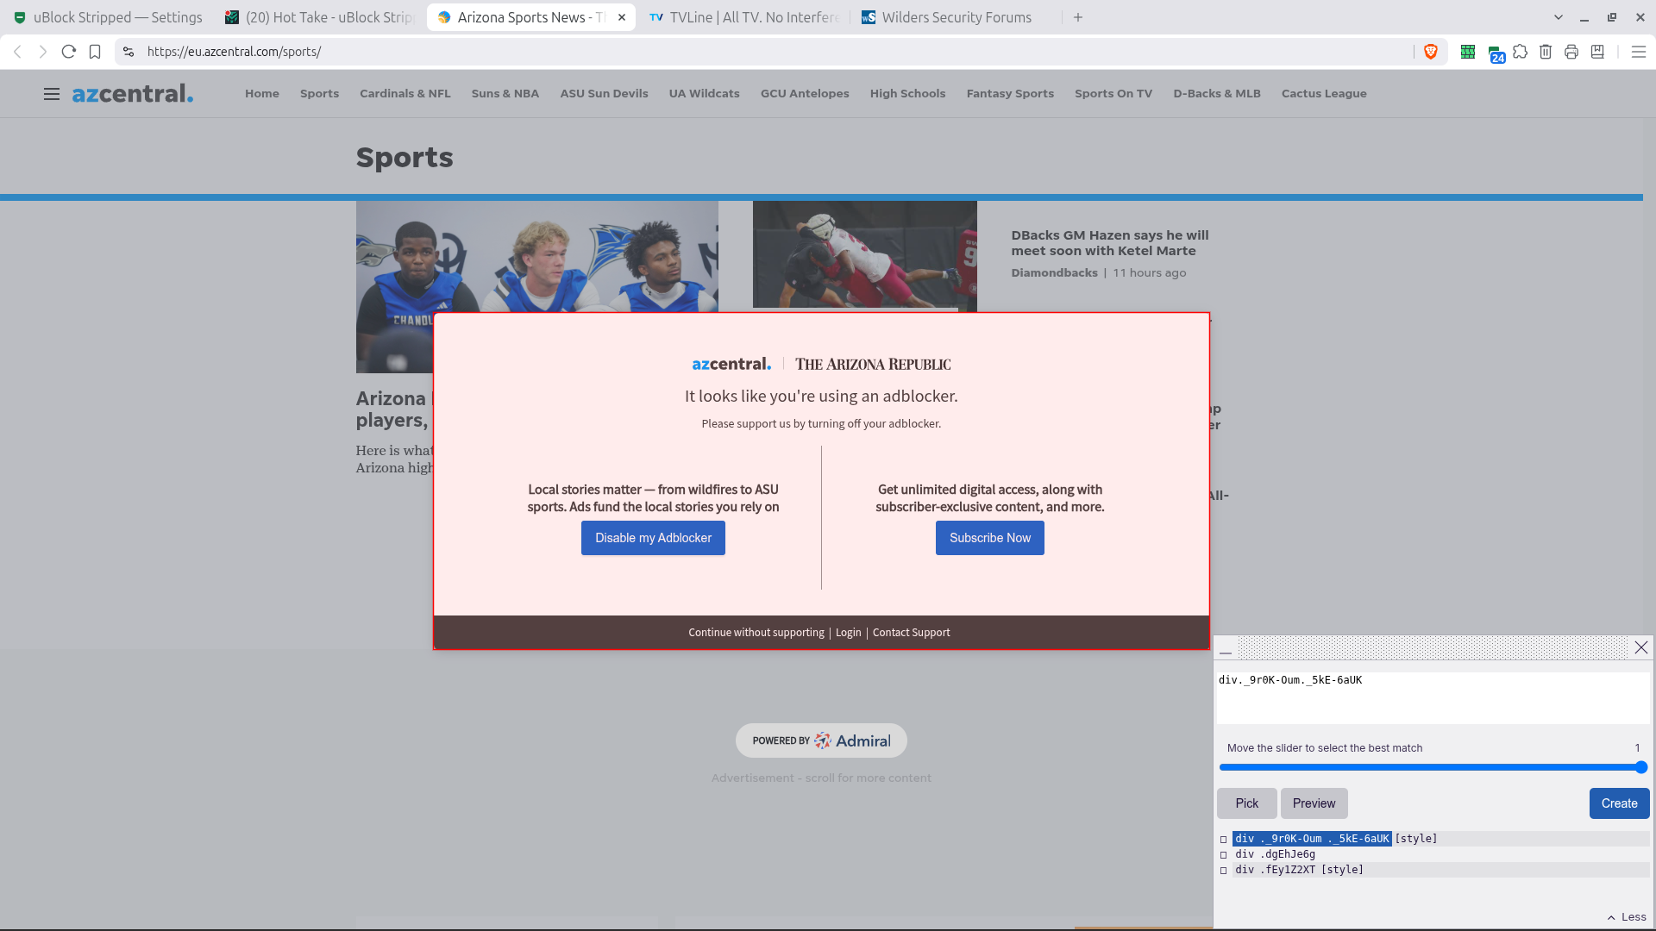This screenshot has width=1656, height=931.
Task: Click the azcentral logo in the header
Action: (133, 94)
